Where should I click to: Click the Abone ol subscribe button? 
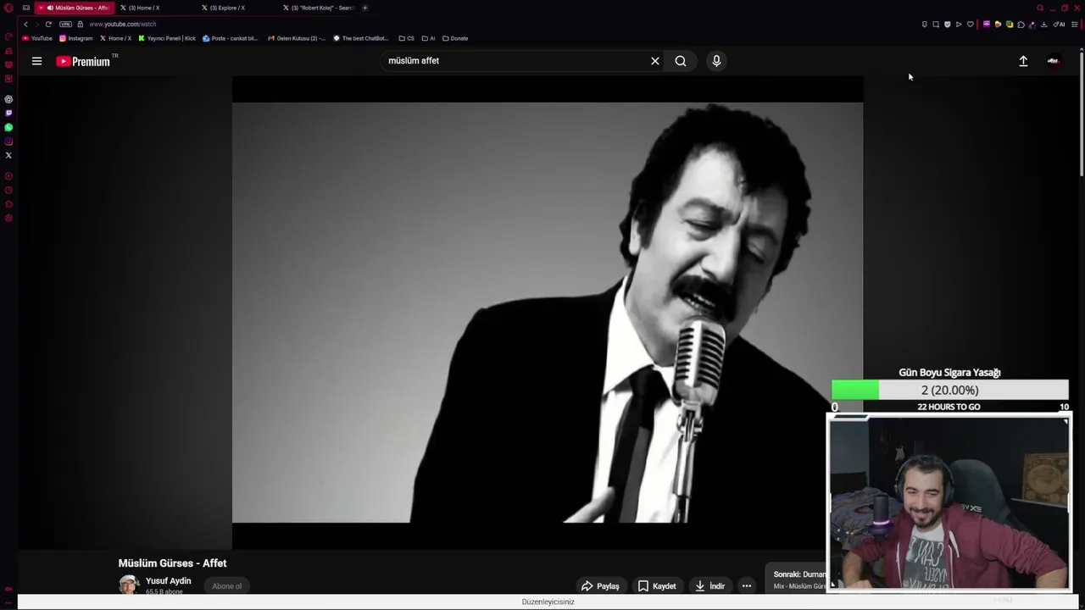pyautogui.click(x=226, y=585)
